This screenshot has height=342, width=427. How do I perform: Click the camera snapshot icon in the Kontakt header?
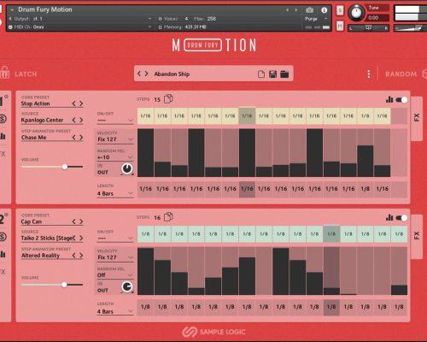pyautogui.click(x=309, y=10)
